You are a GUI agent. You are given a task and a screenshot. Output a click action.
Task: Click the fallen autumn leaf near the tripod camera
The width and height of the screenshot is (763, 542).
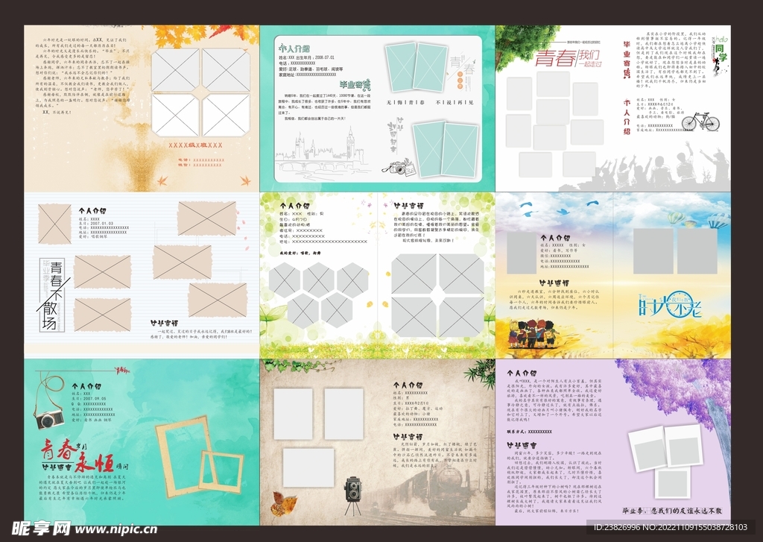[283, 502]
